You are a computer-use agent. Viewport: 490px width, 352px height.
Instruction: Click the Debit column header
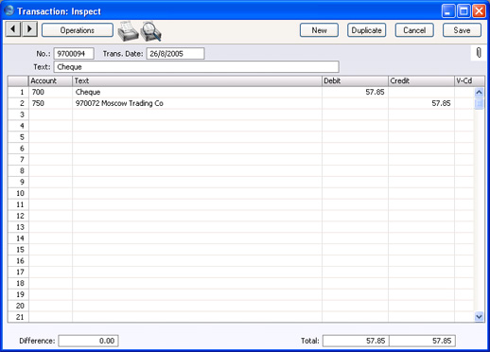[x=355, y=80]
